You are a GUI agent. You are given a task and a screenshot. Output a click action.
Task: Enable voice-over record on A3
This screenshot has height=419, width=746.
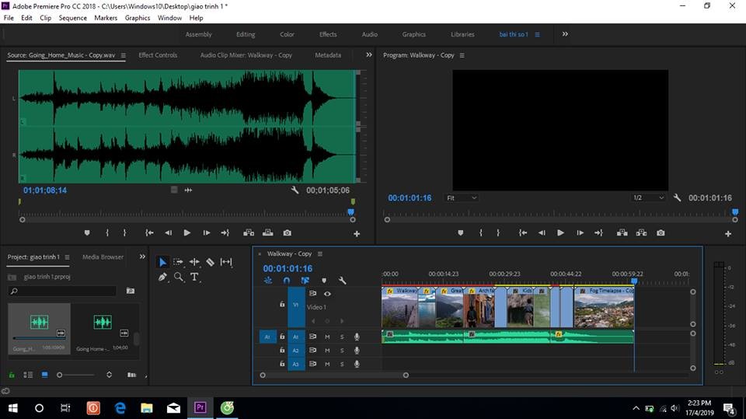coord(357,365)
